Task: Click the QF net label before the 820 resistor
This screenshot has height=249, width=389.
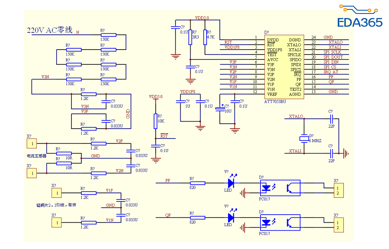Action: tap(168, 215)
